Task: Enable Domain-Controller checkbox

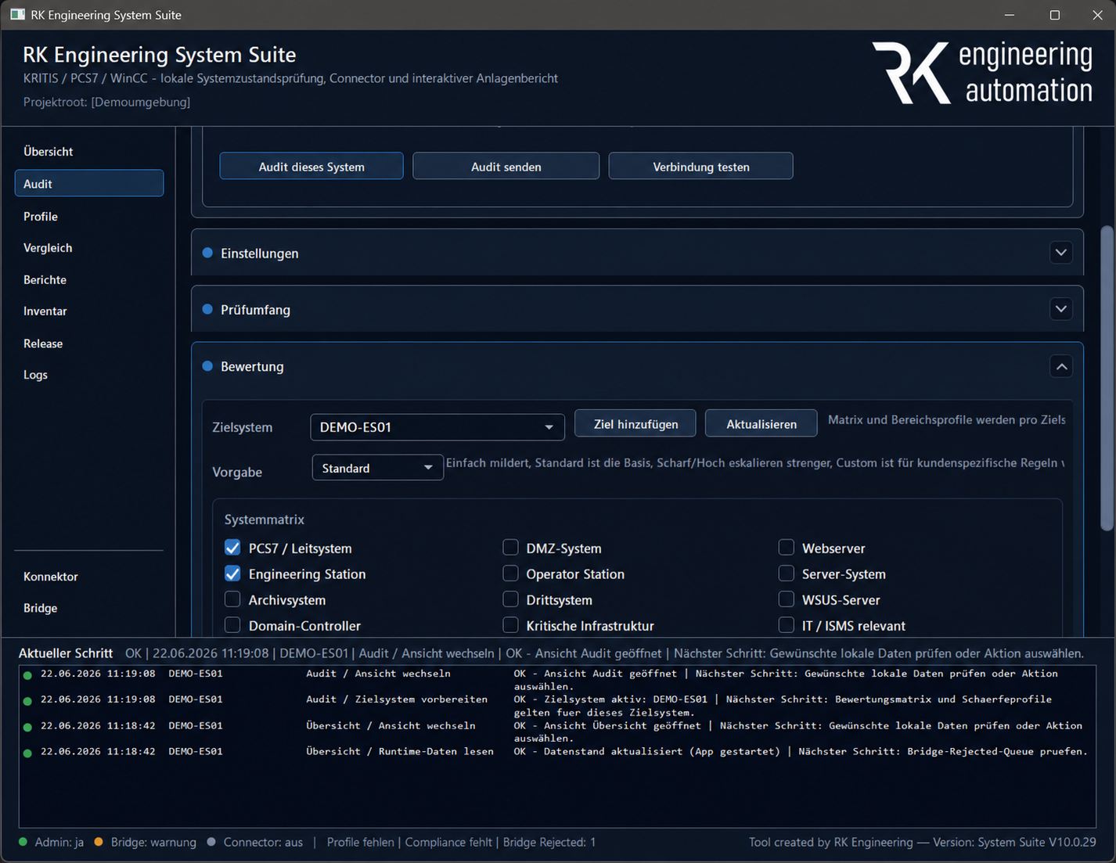Action: coord(232,624)
